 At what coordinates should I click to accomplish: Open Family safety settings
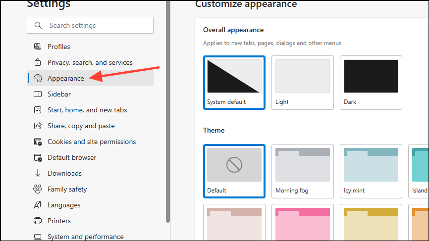[90, 189]
